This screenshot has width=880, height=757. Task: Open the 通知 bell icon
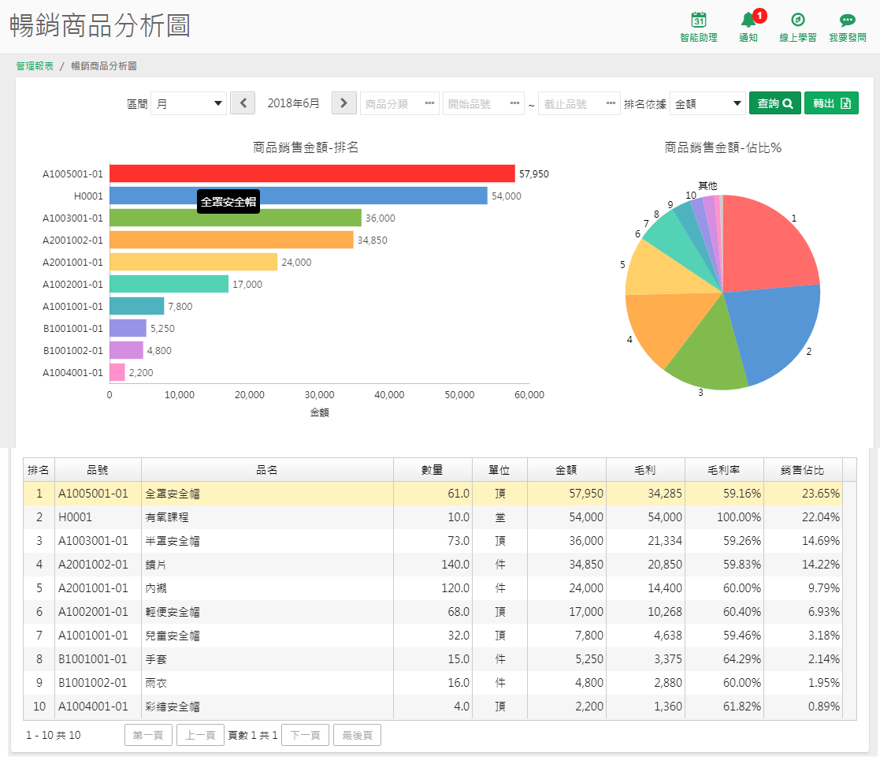point(748,21)
